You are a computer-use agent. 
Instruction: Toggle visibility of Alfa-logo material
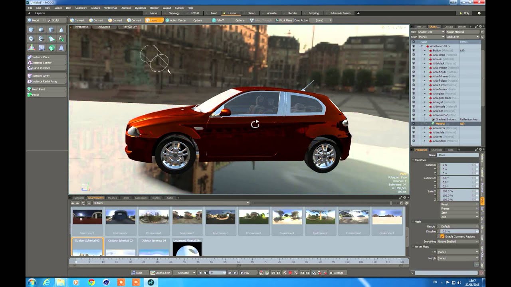(413, 111)
